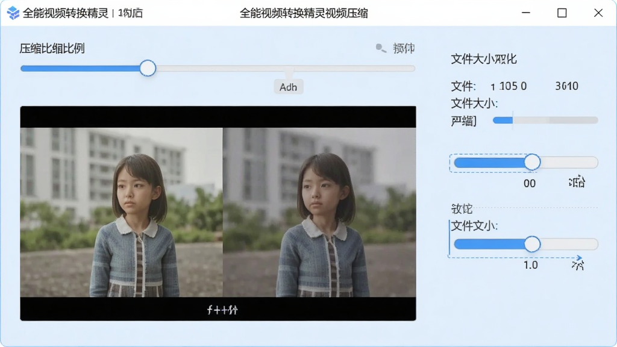Image resolution: width=617 pixels, height=347 pixels.
Task: Click the "文件大小:" label
Action: click(474, 104)
